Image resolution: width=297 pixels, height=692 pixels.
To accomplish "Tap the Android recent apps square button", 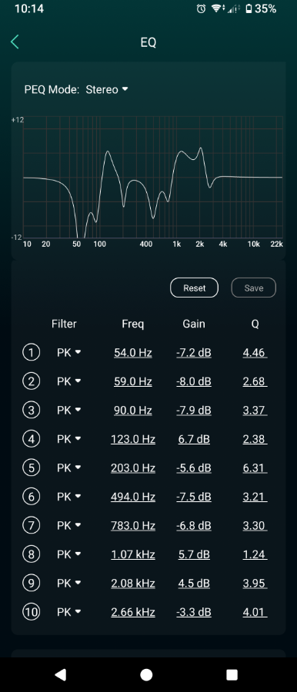I will coord(232,674).
